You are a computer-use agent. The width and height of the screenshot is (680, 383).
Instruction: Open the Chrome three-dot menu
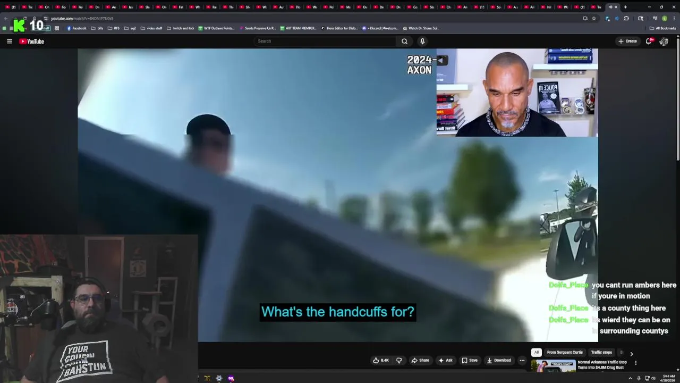[x=673, y=18]
